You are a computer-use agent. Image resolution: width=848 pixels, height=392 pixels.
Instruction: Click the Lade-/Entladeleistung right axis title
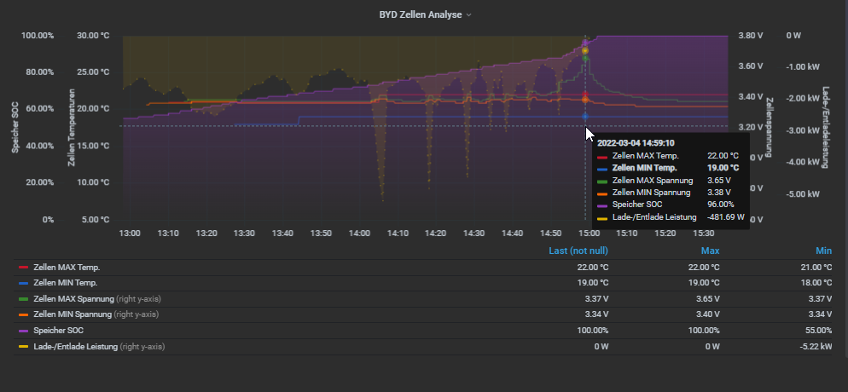[825, 128]
